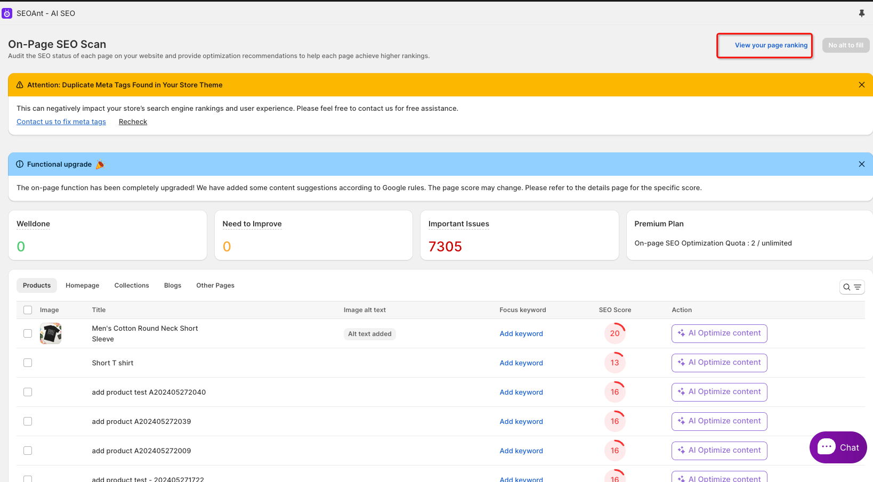873x482 pixels.
Task: Add keyword for add product A202405272039
Action: point(521,421)
